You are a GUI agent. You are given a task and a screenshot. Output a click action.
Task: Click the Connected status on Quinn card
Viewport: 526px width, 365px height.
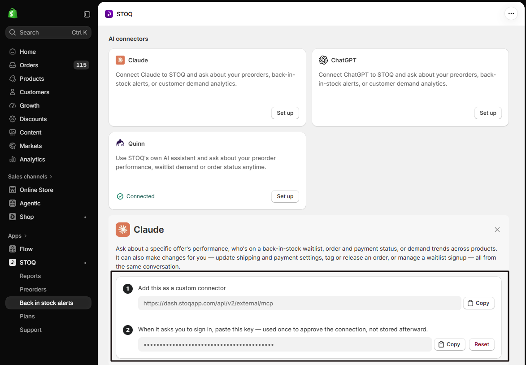135,196
